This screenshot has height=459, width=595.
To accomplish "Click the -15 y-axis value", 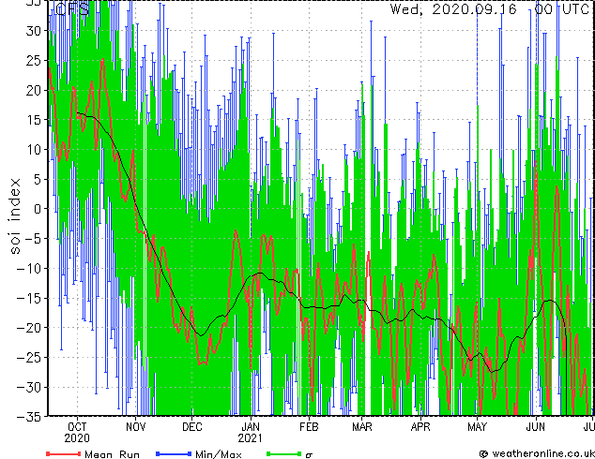I will 29,299.
